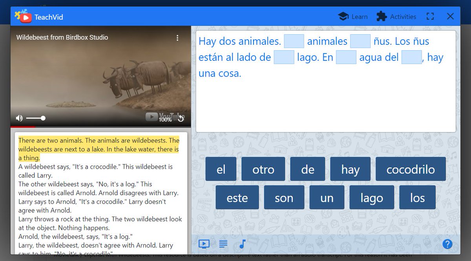The height and width of the screenshot is (261, 471).
Task: Select the word tile cocodrilo
Action: (x=411, y=169)
